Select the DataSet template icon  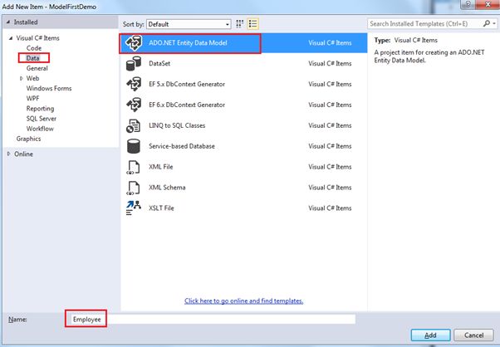(x=134, y=63)
